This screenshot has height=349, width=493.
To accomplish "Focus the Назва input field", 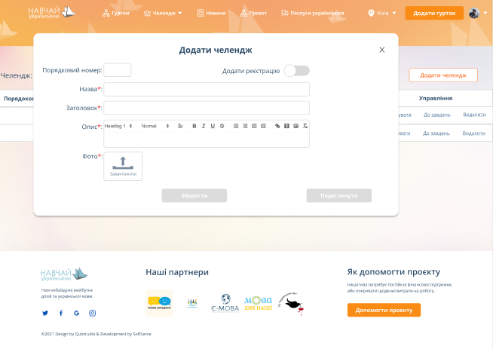I will pyautogui.click(x=207, y=89).
